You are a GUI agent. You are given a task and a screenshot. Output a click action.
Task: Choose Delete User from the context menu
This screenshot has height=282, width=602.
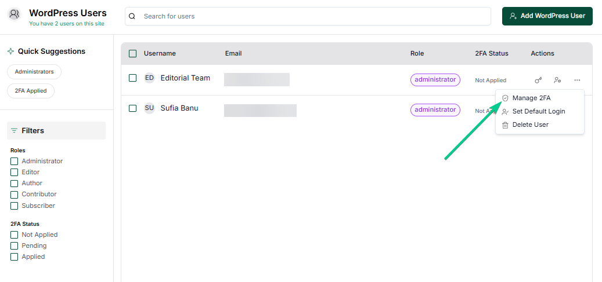tap(530, 124)
